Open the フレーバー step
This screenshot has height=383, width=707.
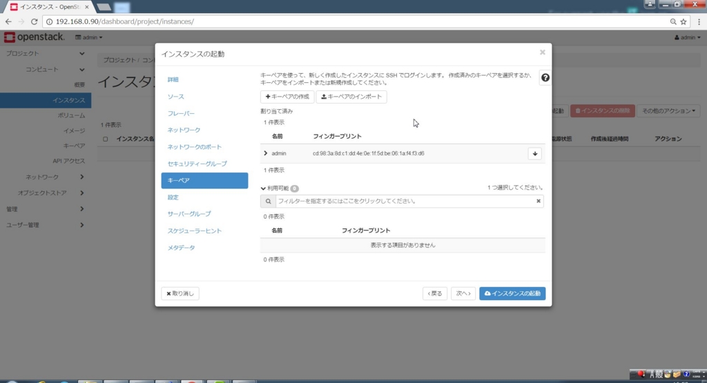[x=182, y=114]
